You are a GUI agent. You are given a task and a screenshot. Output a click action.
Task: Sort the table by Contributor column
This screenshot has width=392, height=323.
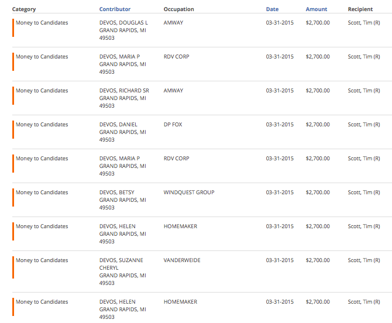coord(115,9)
